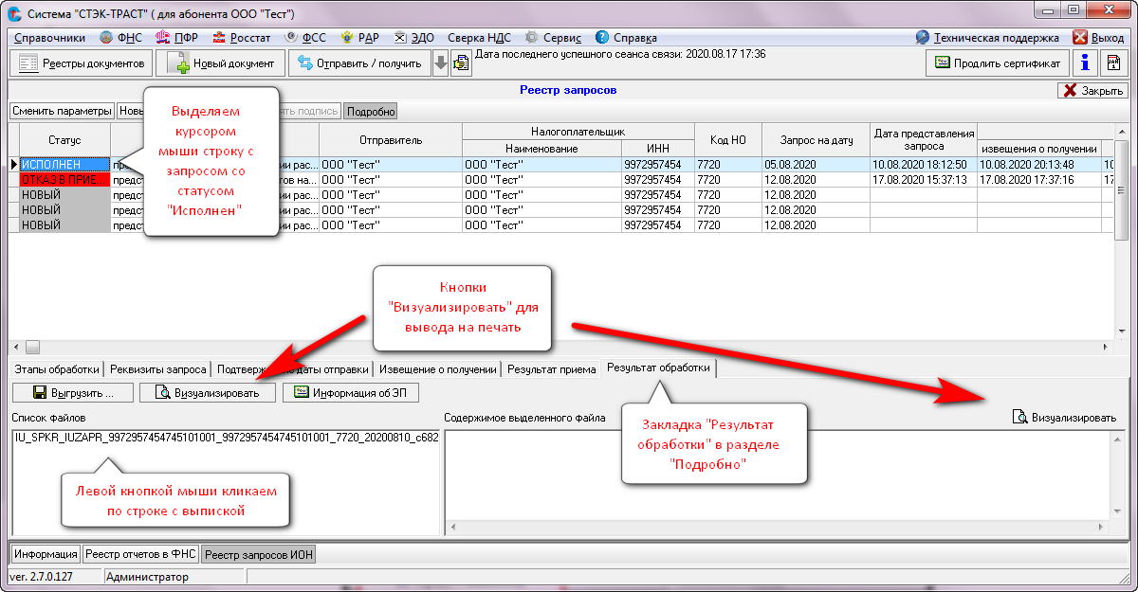
Task: Open the Справка help menu
Action: point(626,38)
